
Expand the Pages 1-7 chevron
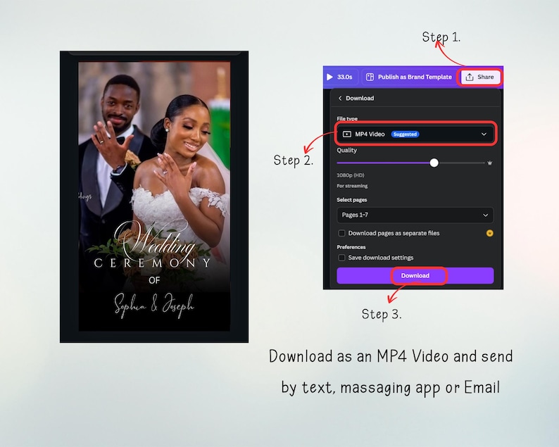point(485,215)
